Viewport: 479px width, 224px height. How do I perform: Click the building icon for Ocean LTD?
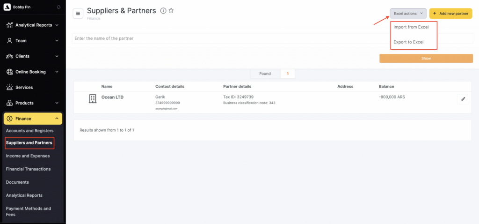click(93, 99)
